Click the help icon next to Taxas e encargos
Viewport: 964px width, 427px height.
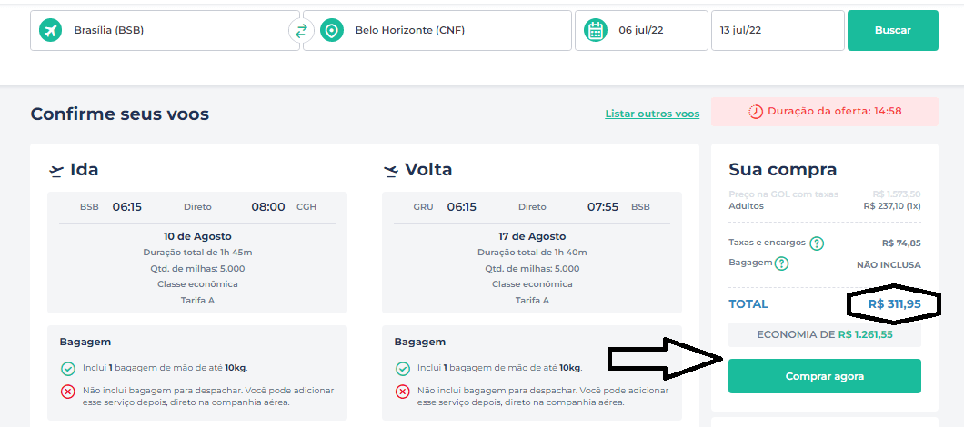coord(817,243)
